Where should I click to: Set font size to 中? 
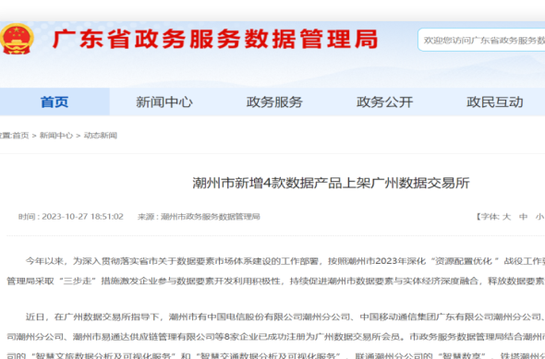[523, 217]
